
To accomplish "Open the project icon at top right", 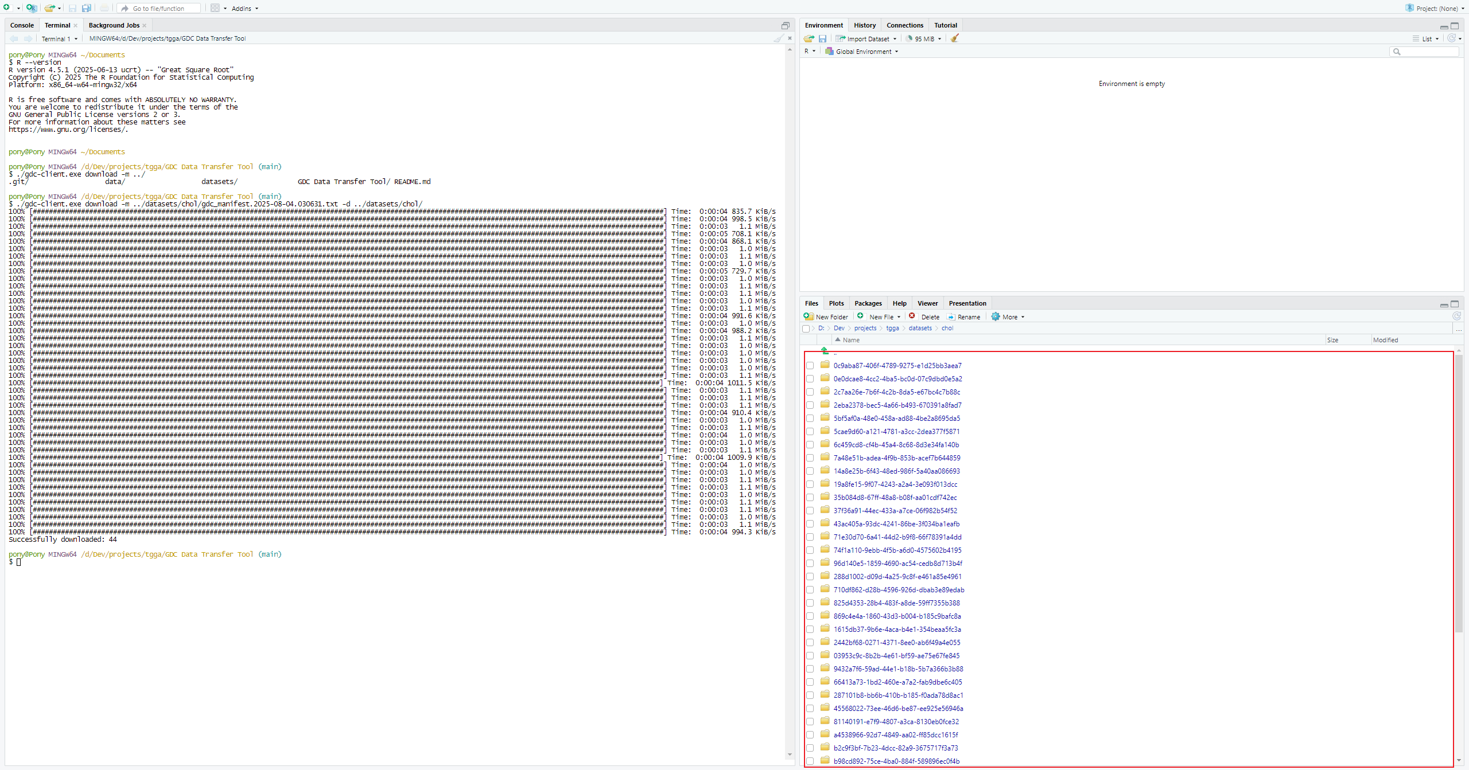I will point(1409,8).
